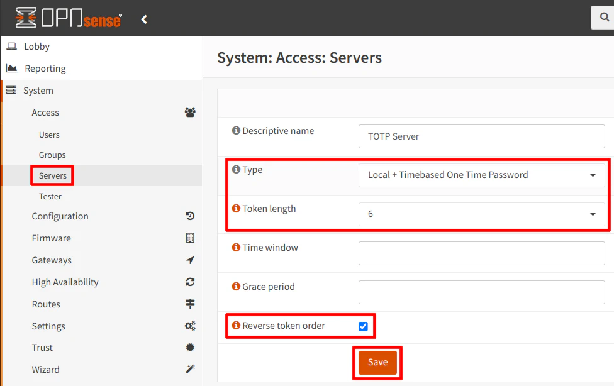The height and width of the screenshot is (386, 614).
Task: Go to Users page
Action: (49, 135)
